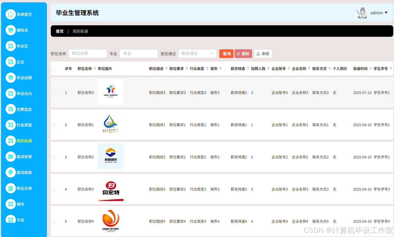Click the admin avatar image
This screenshot has width=394, height=237.
pyautogui.click(x=362, y=13)
